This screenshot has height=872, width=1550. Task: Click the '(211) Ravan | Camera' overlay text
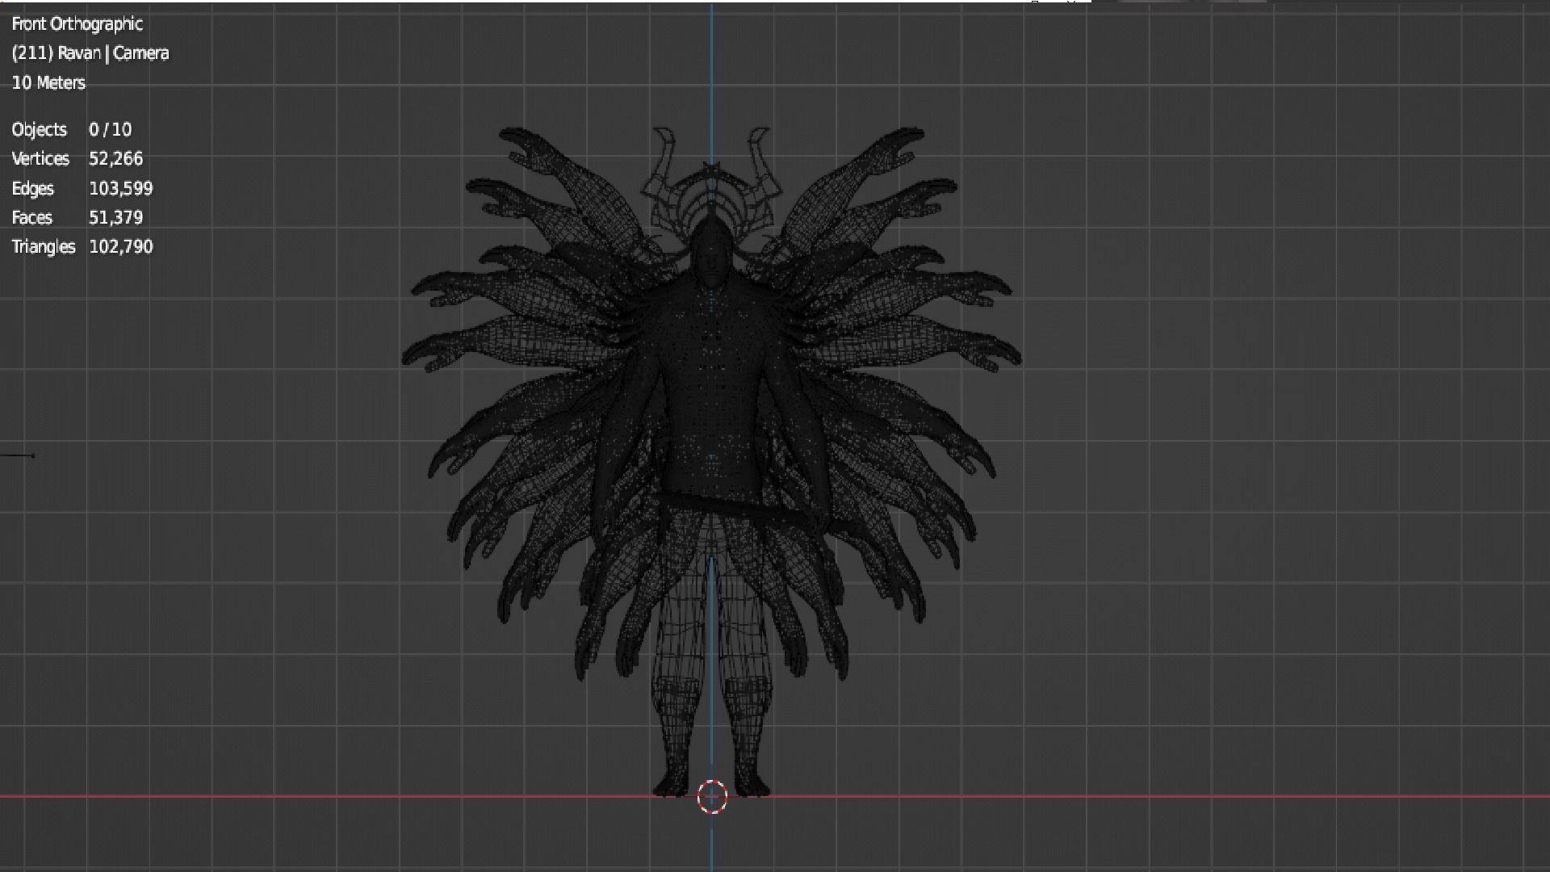coord(90,53)
